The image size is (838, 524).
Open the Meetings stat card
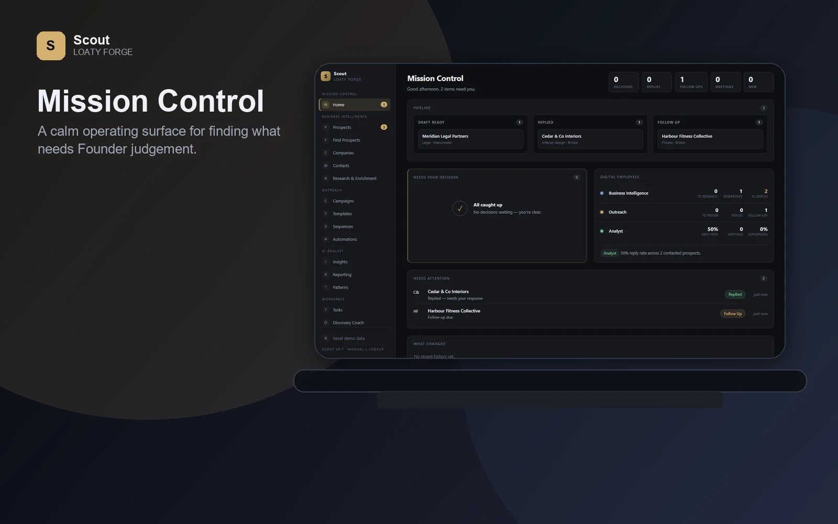coord(725,82)
